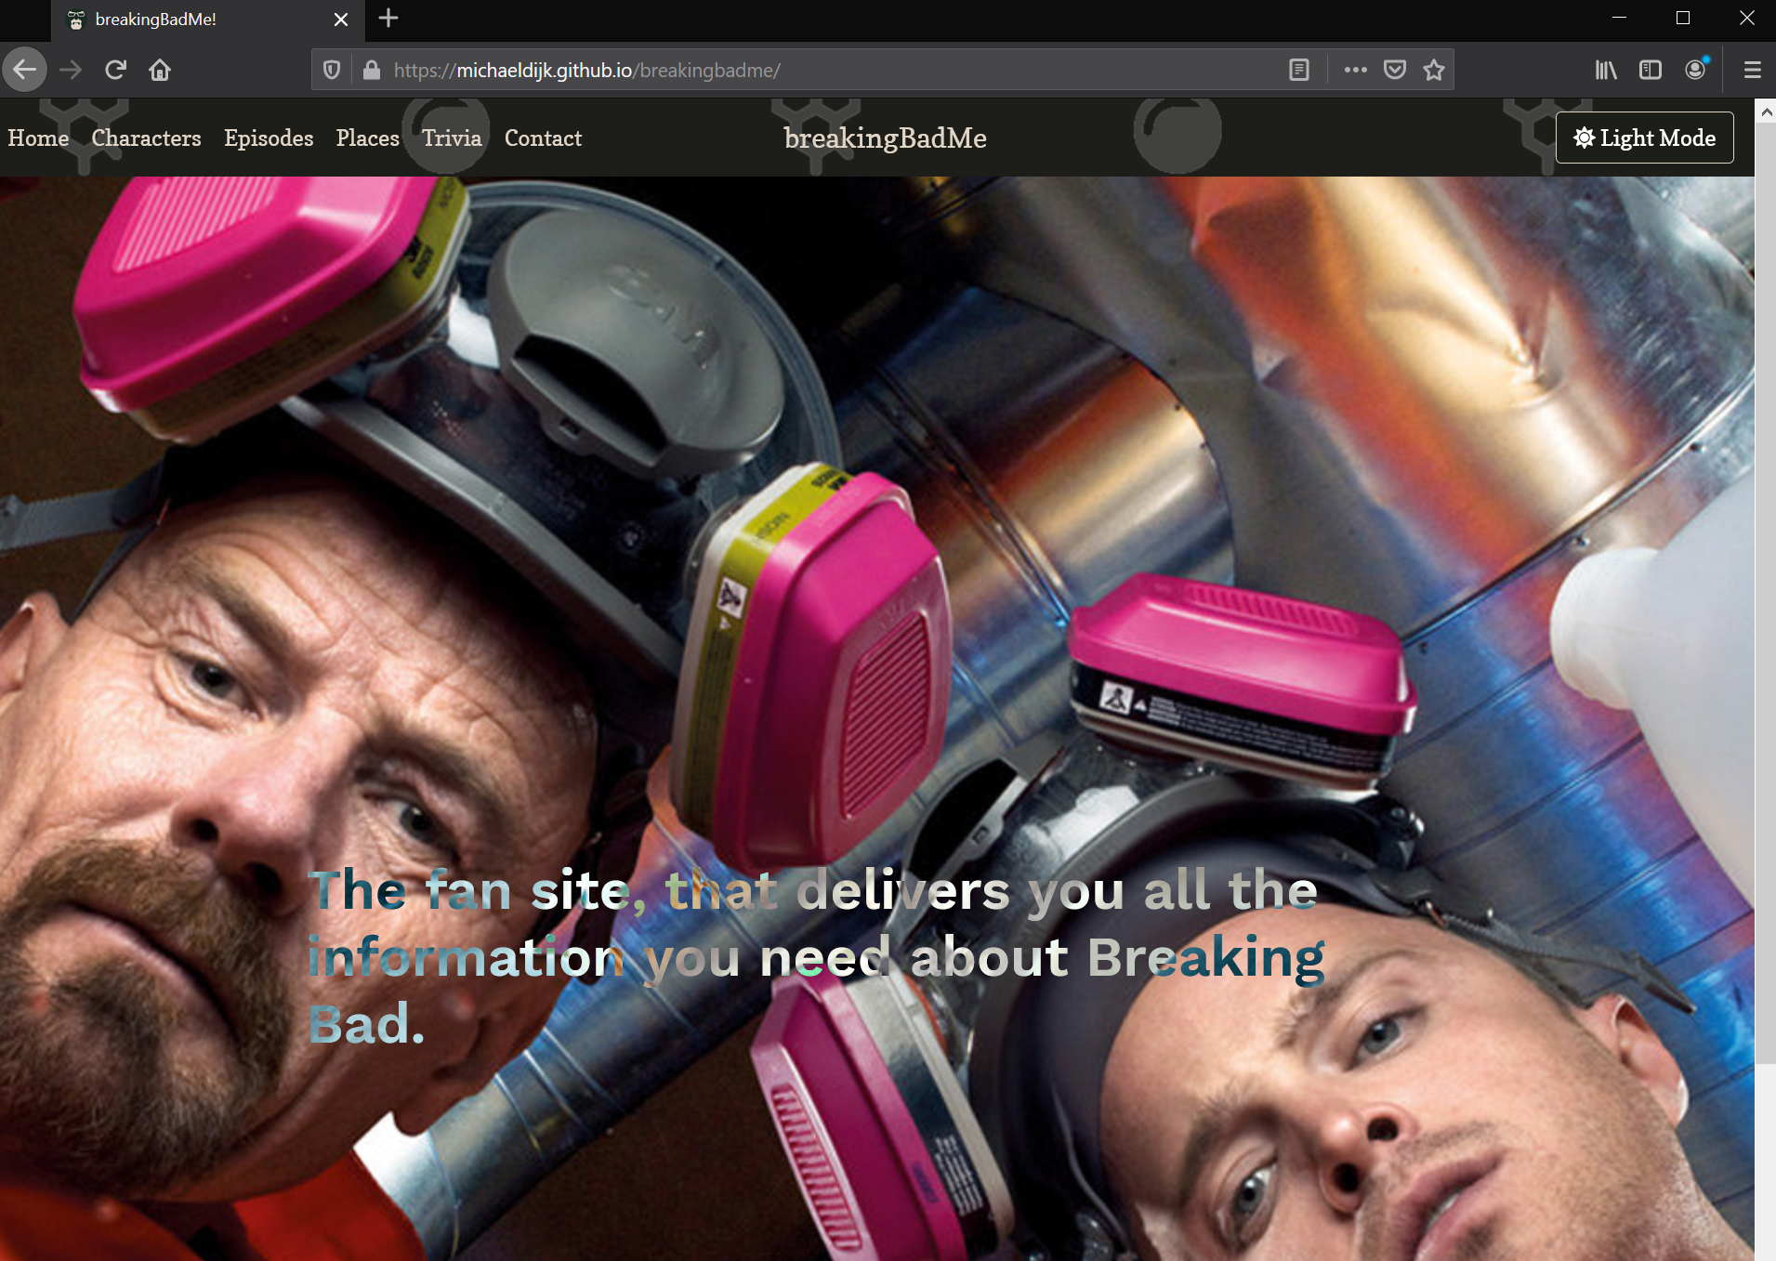Toggle the browser sidebar icon
This screenshot has width=1776, height=1261.
tap(1651, 70)
